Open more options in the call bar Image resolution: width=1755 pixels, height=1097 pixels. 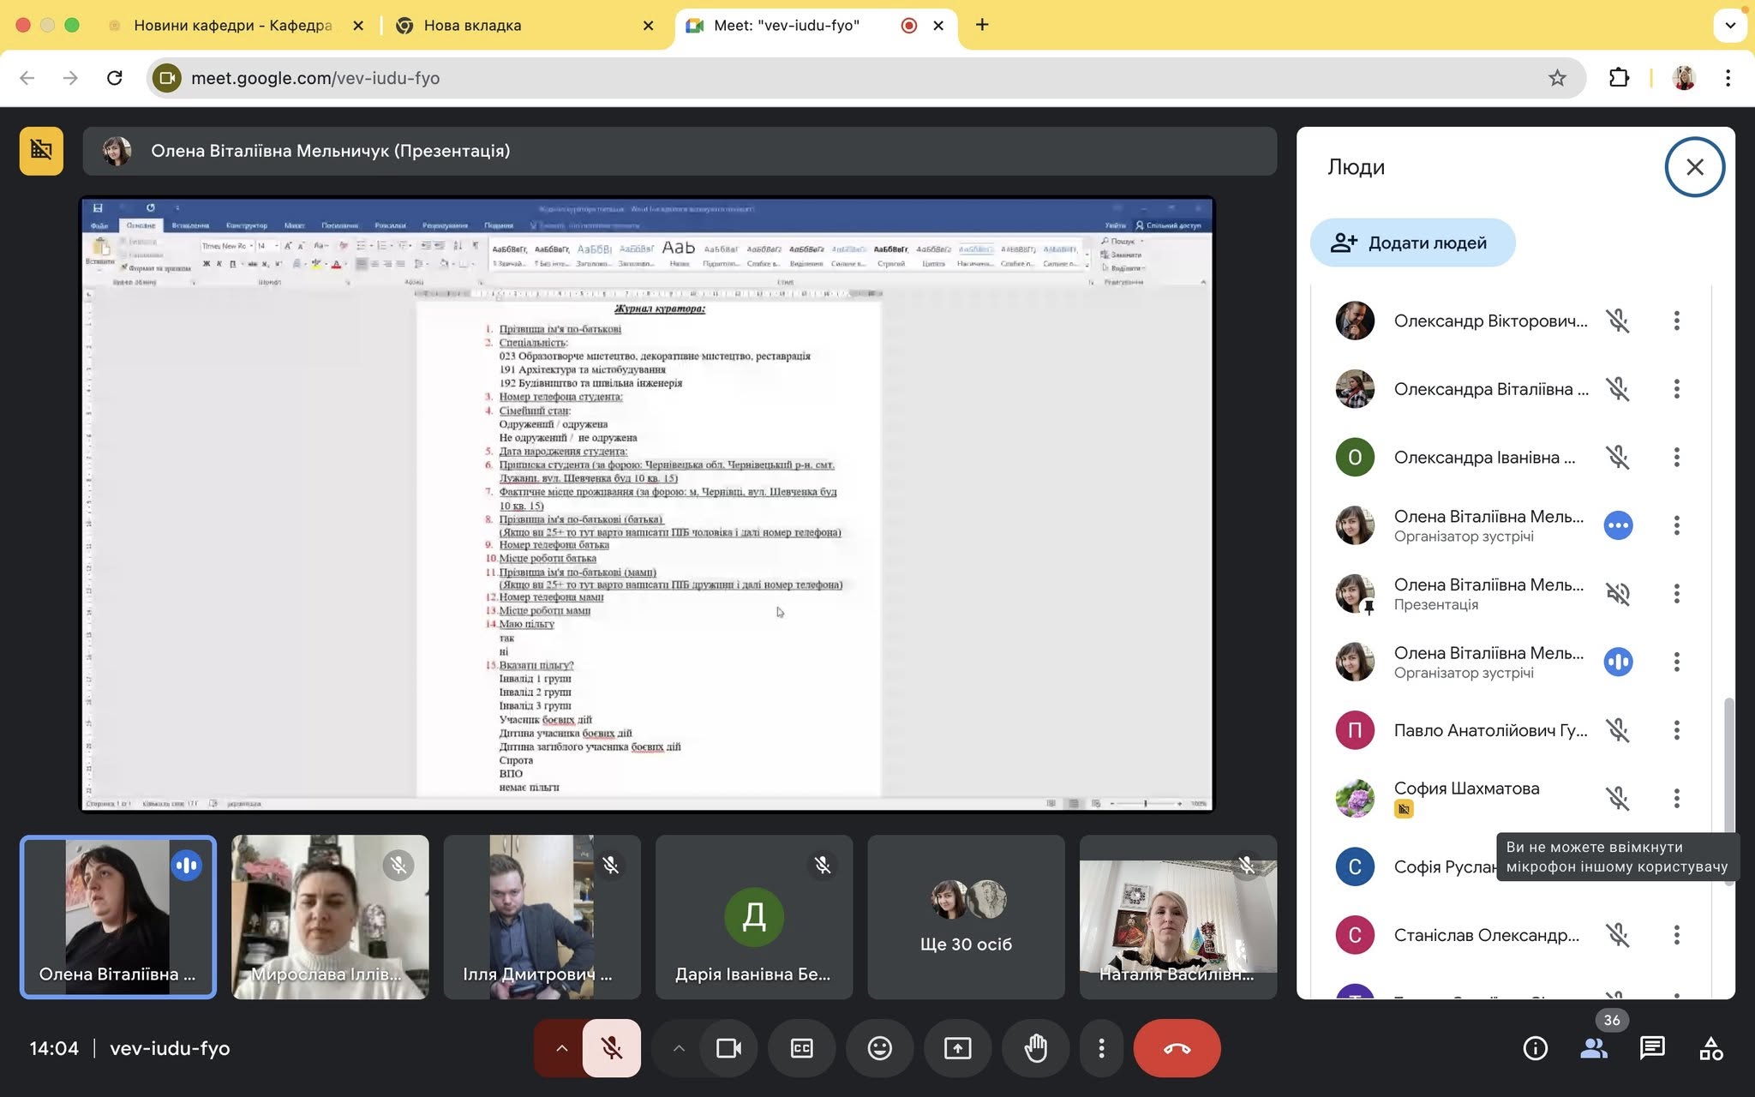(1101, 1048)
